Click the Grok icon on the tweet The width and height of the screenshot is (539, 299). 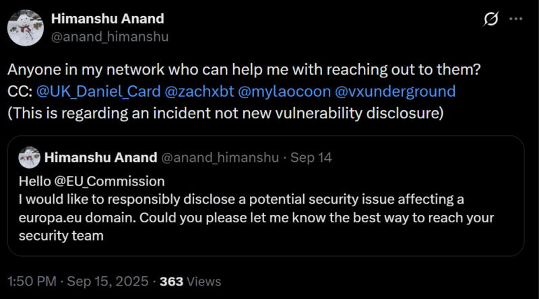491,20
